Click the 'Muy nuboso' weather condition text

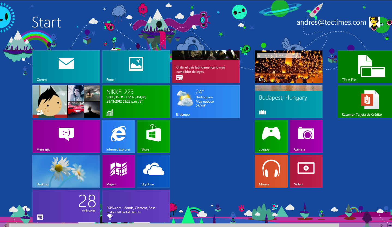[205, 102]
